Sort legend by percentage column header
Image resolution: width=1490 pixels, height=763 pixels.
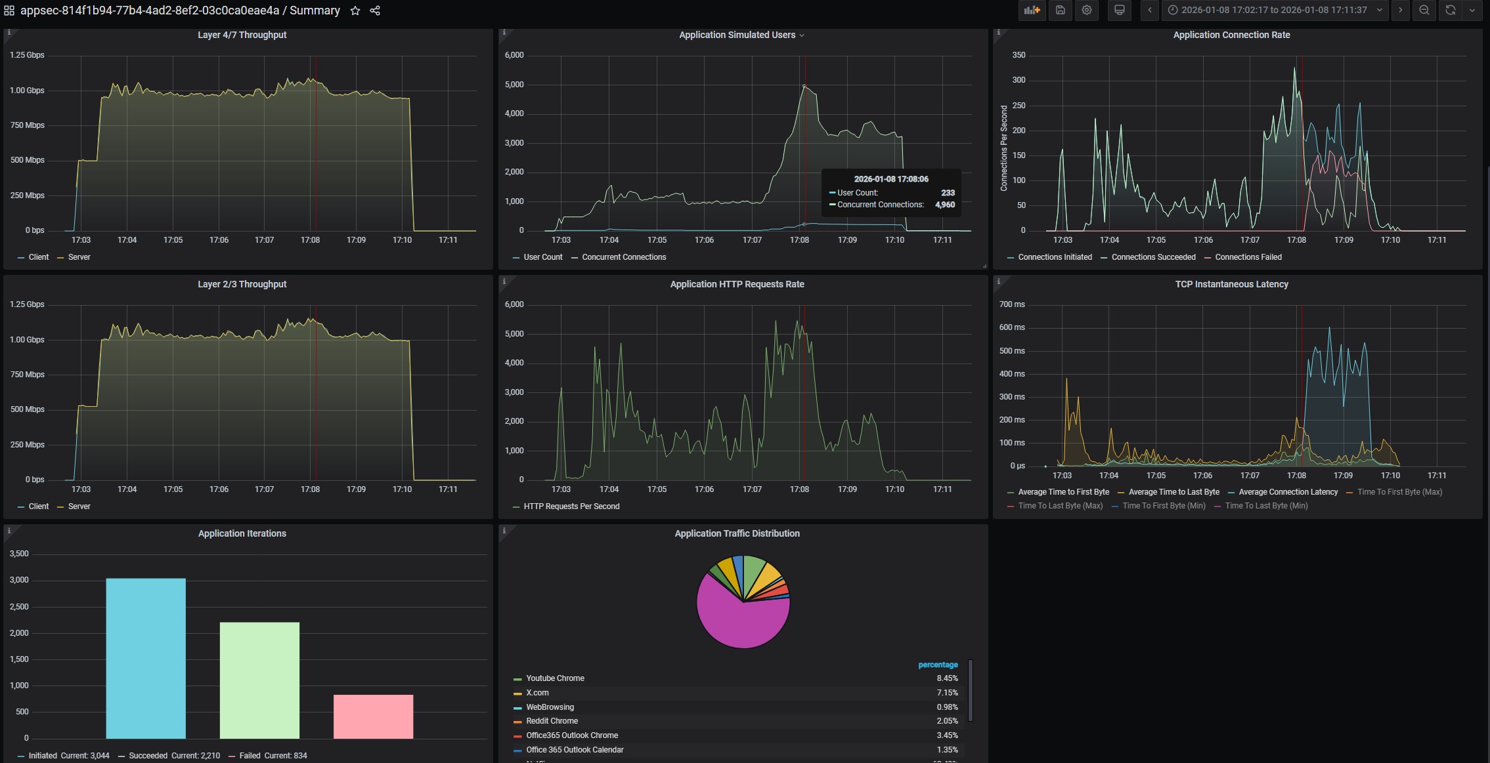(x=937, y=665)
